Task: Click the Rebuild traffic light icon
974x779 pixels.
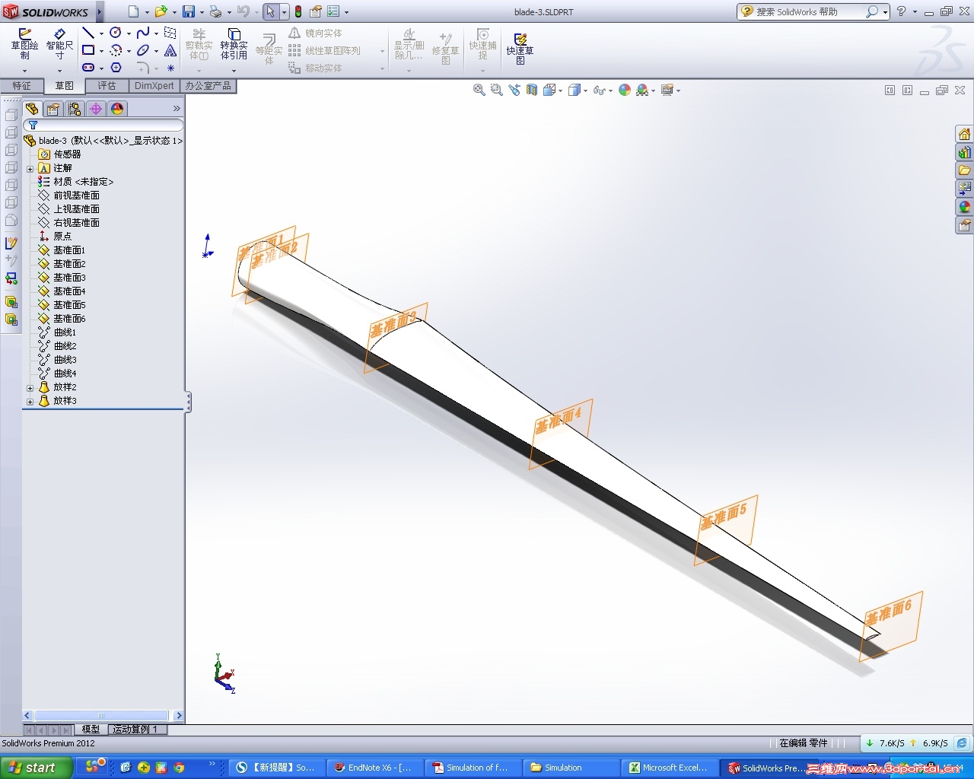Action: coord(298,11)
